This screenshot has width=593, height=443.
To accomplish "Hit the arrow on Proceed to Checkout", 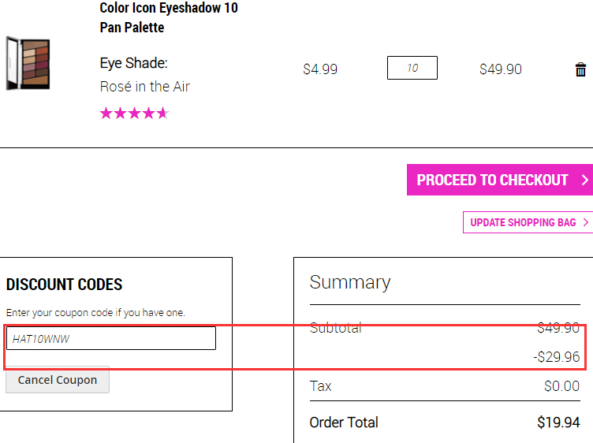I will point(584,180).
